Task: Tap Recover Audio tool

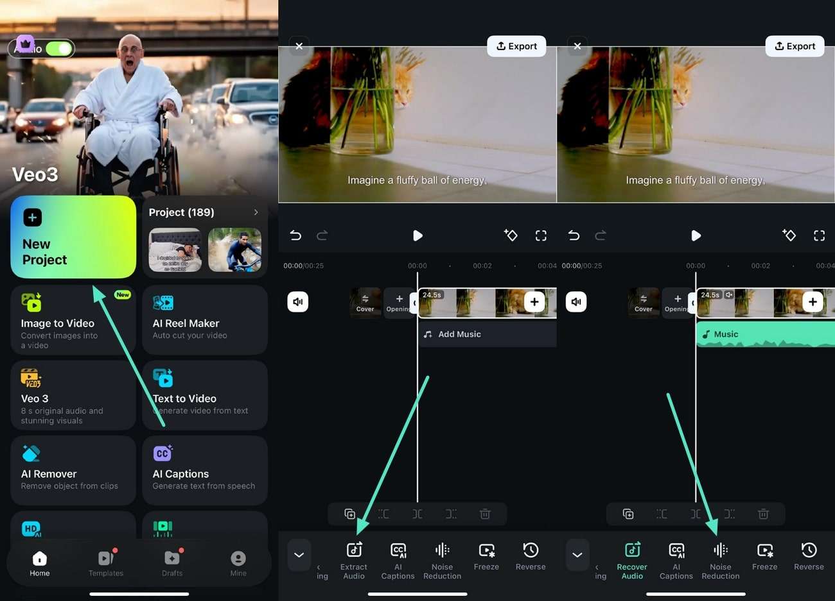Action: click(x=632, y=561)
